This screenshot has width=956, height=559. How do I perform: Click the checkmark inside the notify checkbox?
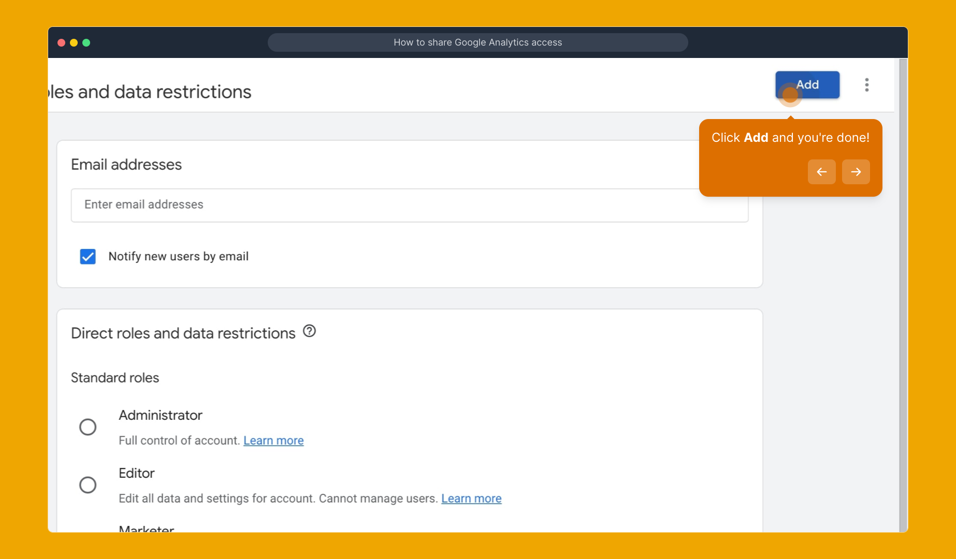point(88,256)
